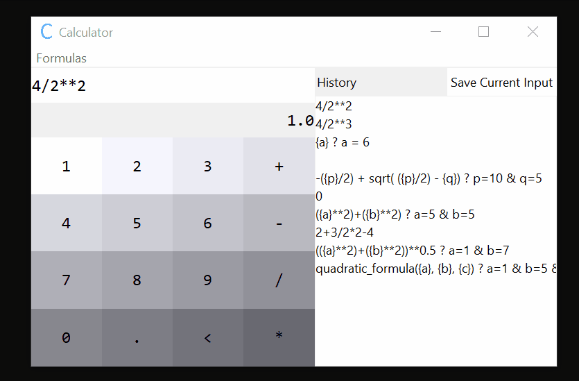
Task: Select history entry '({a}**2)+({b}**2) ? a=5 & b=5'
Action: [435, 214]
